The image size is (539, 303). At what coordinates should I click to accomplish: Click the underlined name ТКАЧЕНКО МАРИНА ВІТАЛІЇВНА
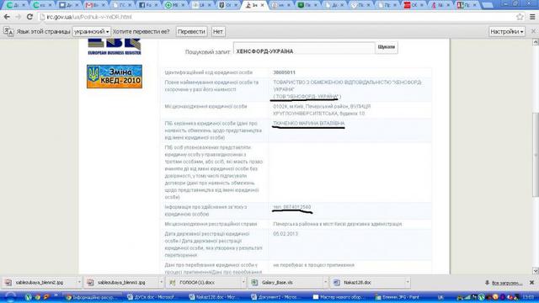(x=309, y=124)
